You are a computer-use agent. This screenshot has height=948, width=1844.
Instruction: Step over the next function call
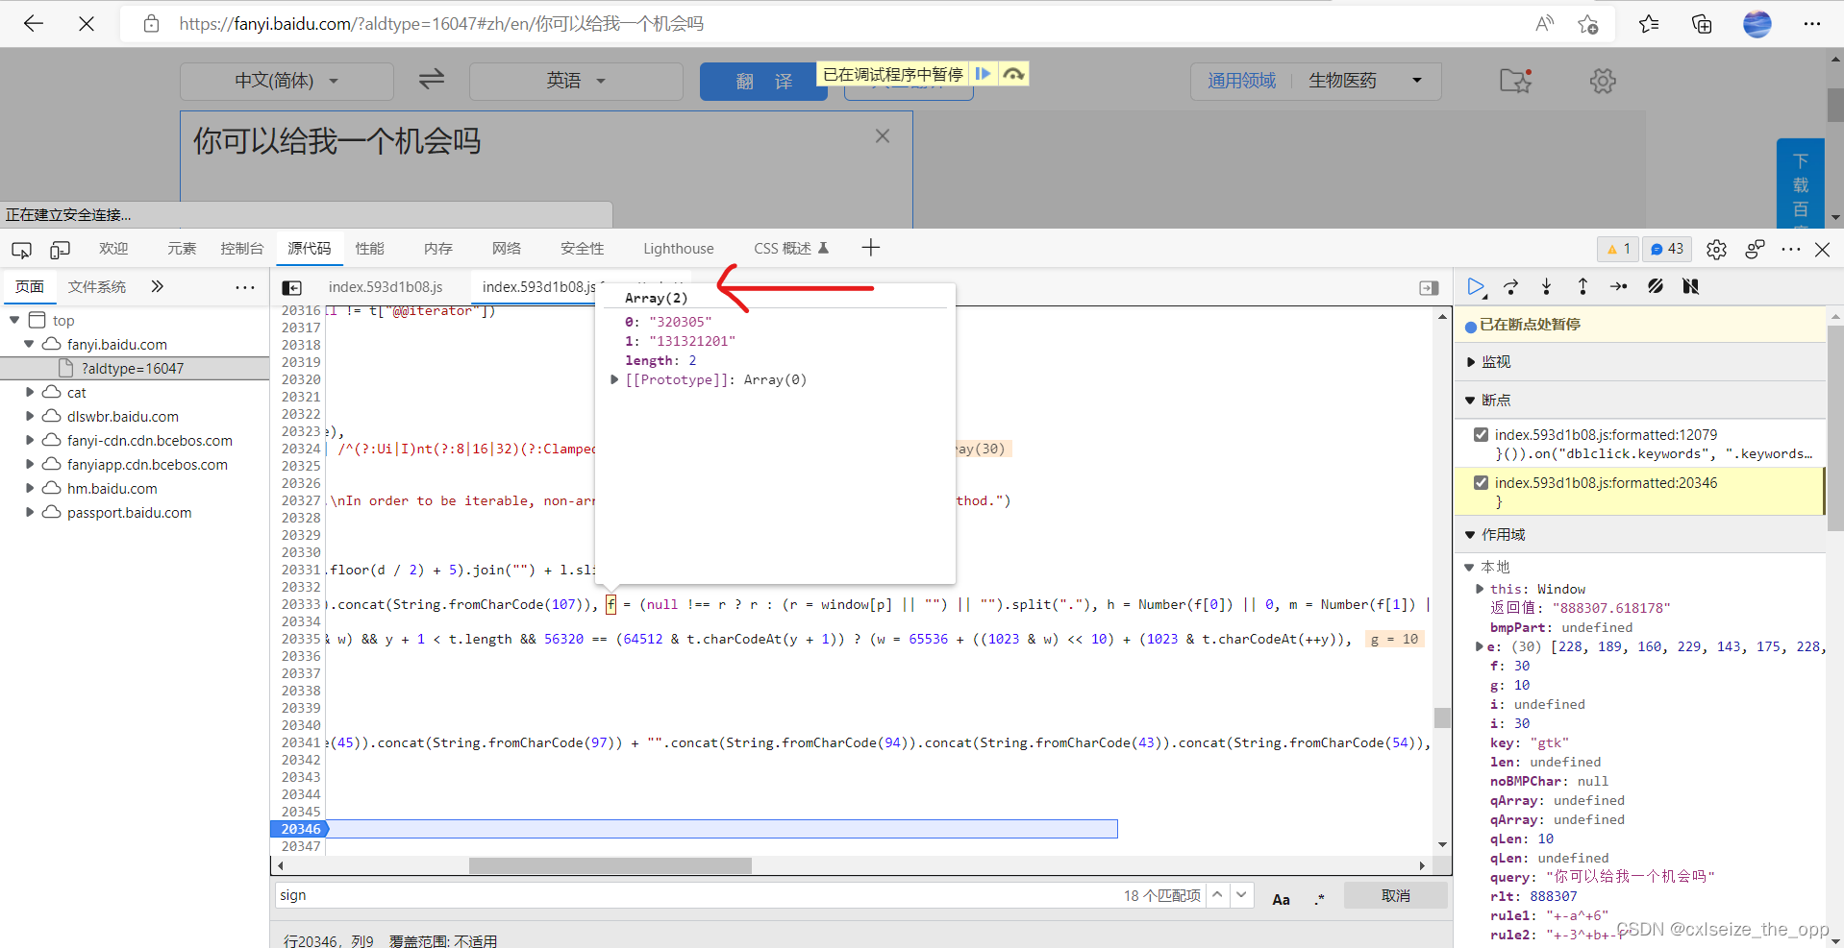coord(1510,286)
